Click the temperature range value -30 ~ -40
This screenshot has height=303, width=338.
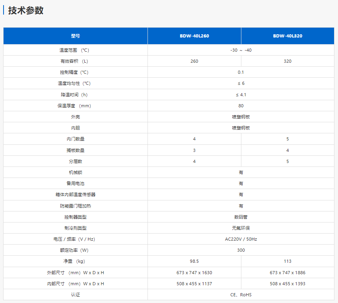pos(241,50)
